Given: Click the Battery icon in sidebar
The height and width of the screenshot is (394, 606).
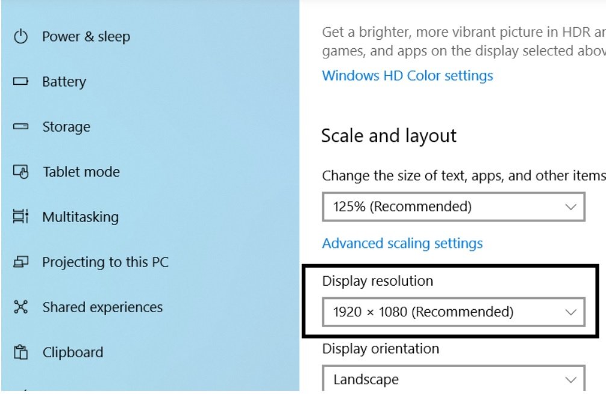Looking at the screenshot, I should (x=21, y=82).
